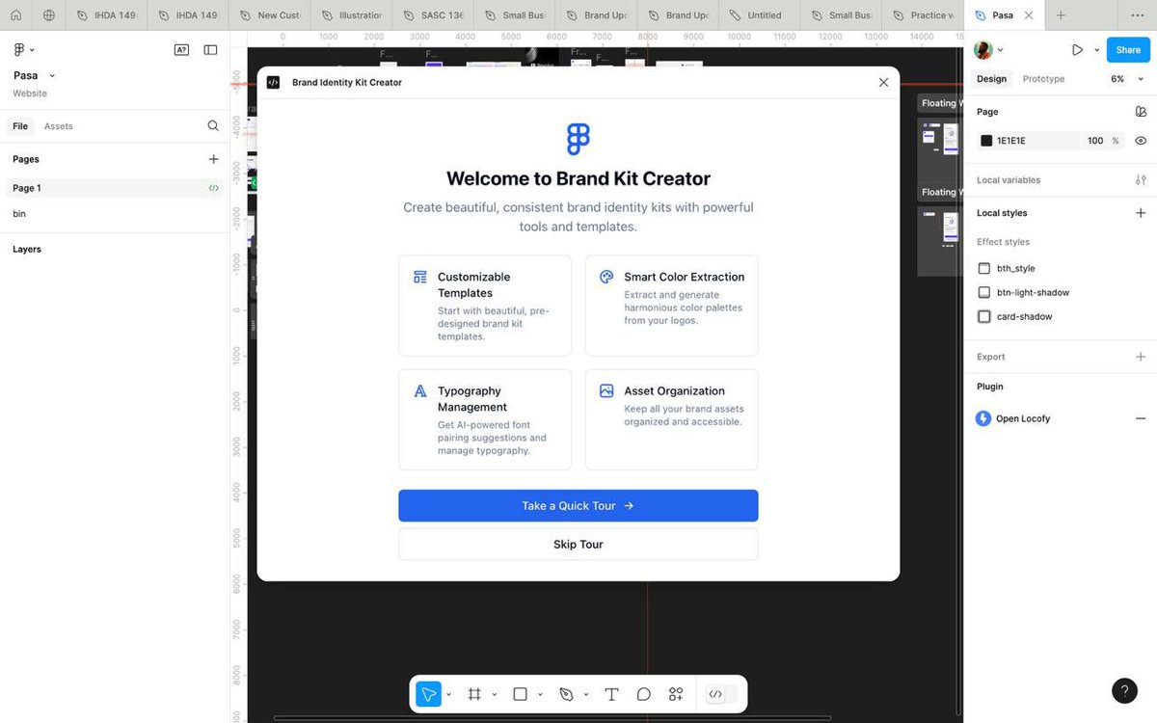
Task: Expand the shape tools dropdown arrow
Action: [x=540, y=694]
